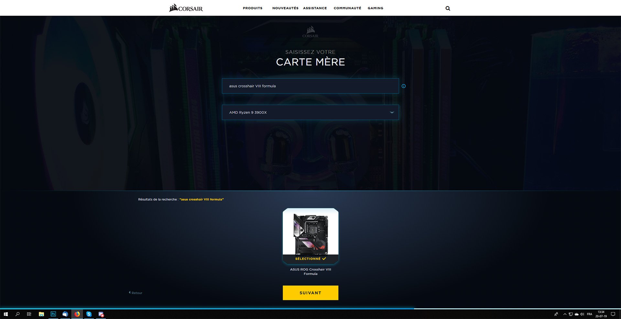The height and width of the screenshot is (319, 621).
Task: Click the volume icon in system tray
Action: (582, 314)
